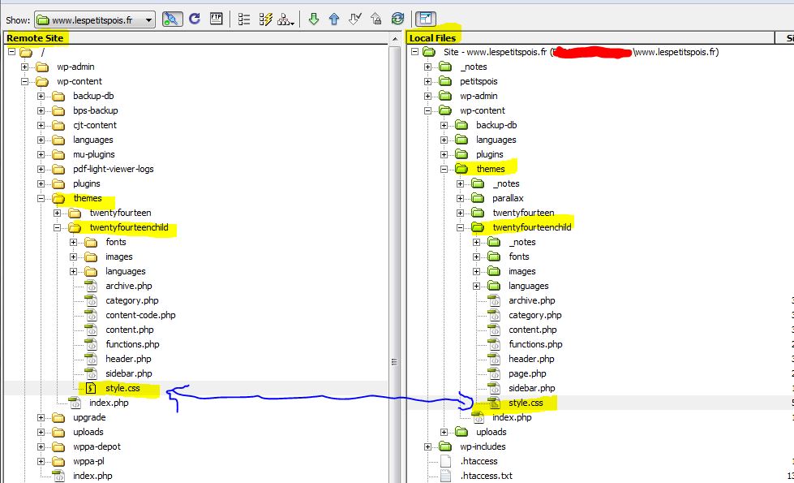Click the Synchronize icon in the toolbar

[x=397, y=19]
